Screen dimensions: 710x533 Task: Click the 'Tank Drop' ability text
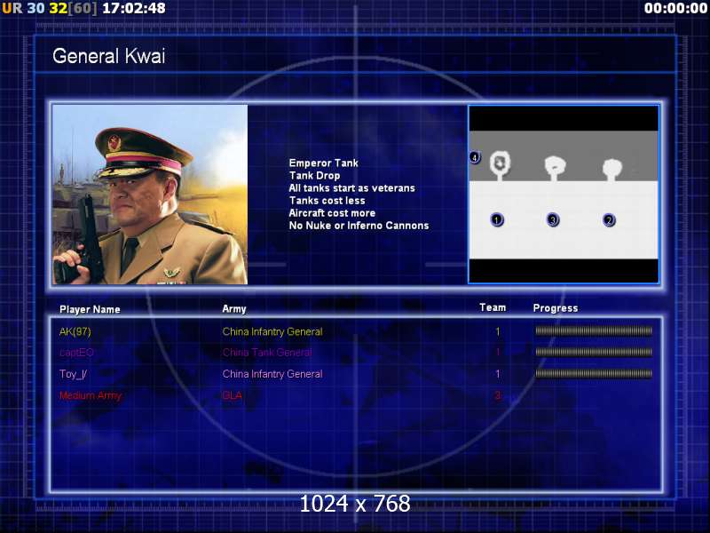tap(314, 175)
